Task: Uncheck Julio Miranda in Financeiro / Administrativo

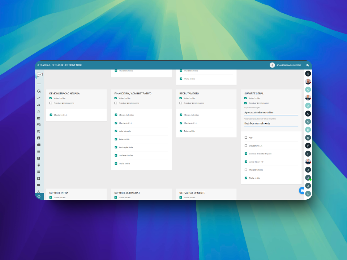Action: point(116,131)
